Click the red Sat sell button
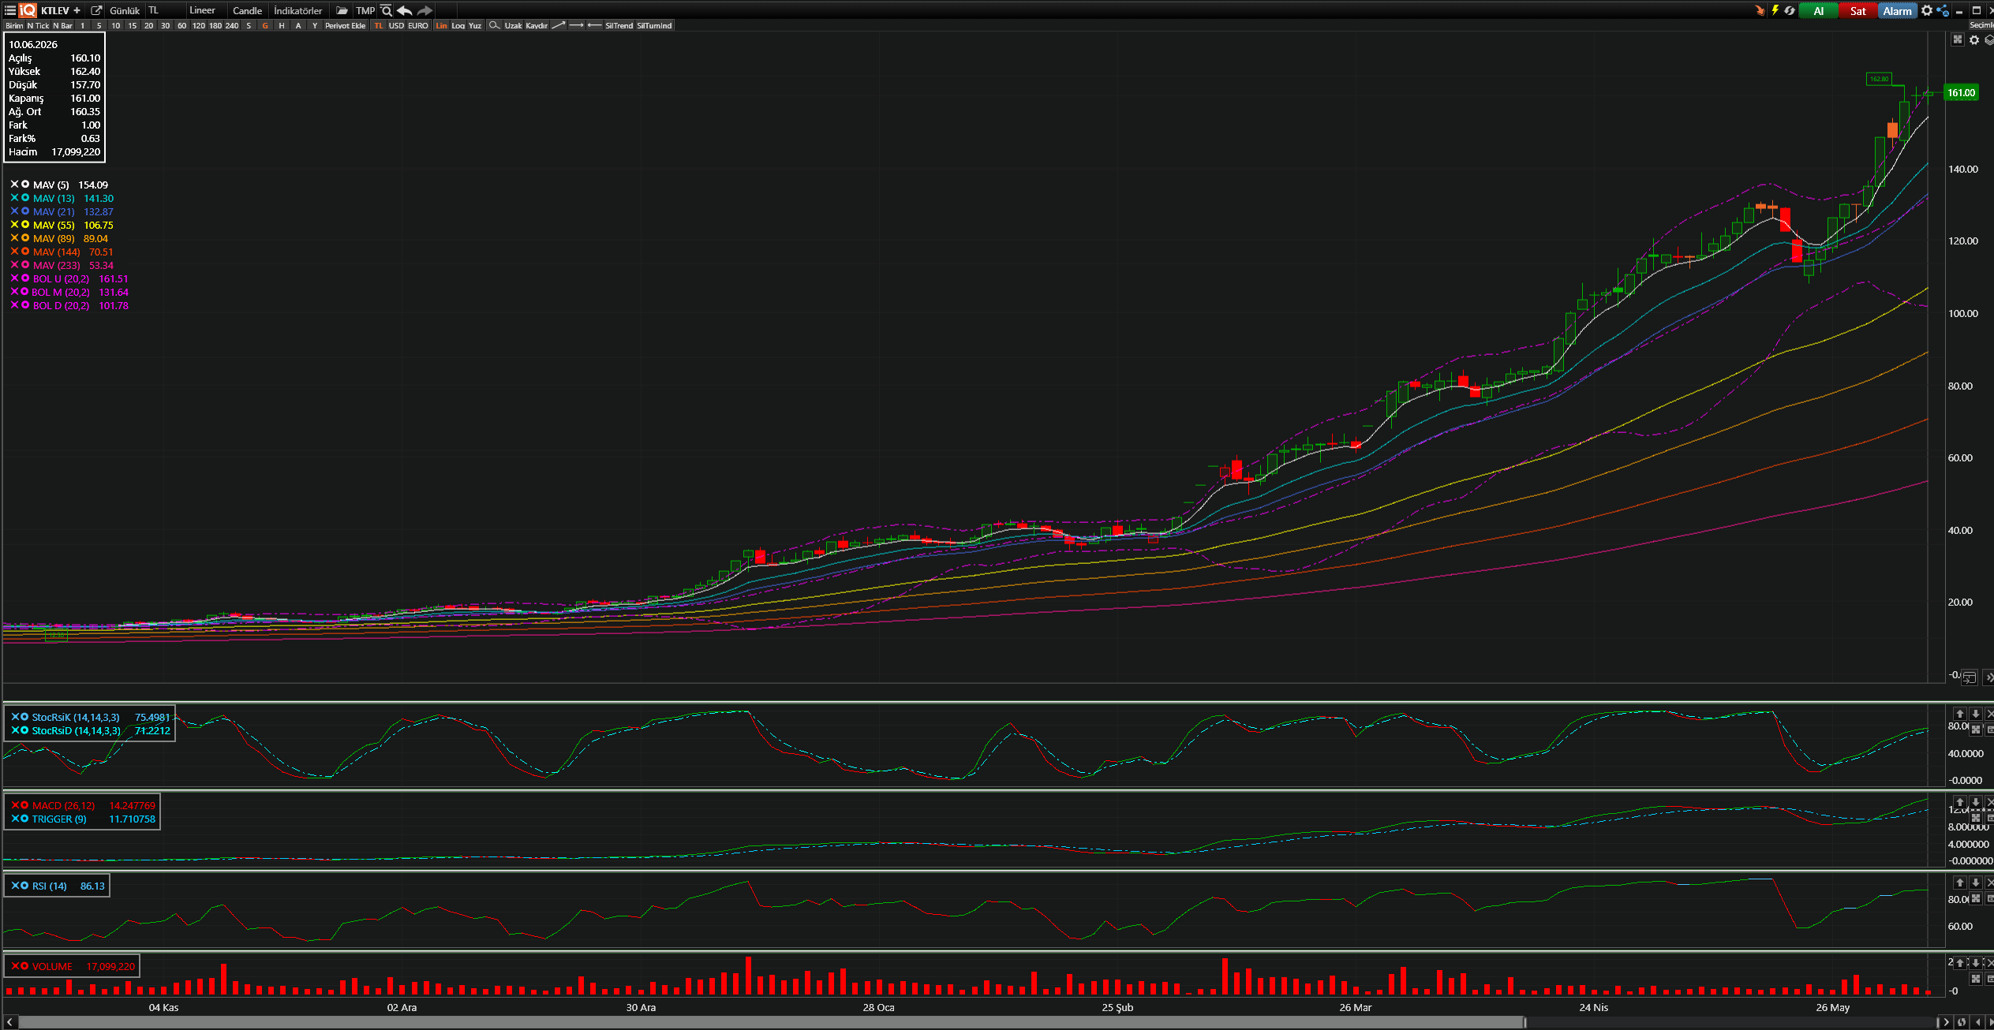Image resolution: width=1994 pixels, height=1030 pixels. pyautogui.click(x=1857, y=10)
